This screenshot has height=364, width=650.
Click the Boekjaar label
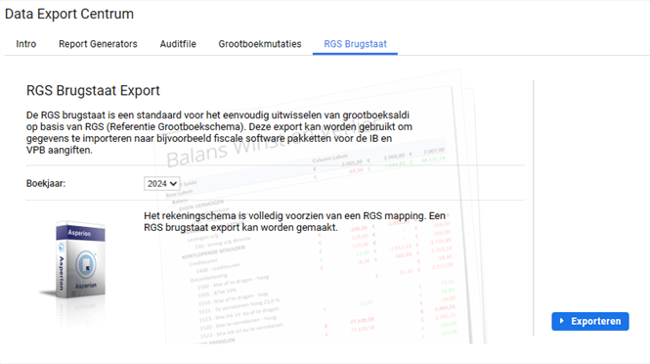(x=46, y=183)
